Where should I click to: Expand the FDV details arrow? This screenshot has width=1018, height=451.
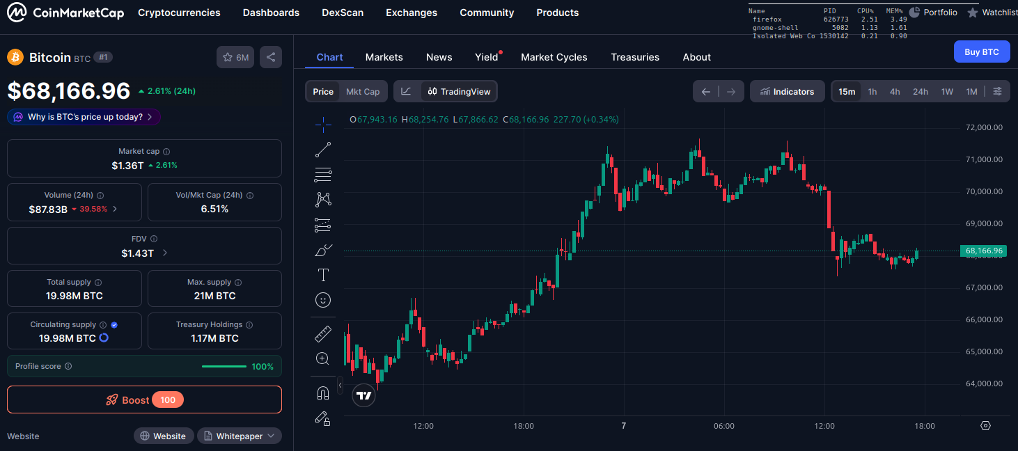[x=165, y=253]
